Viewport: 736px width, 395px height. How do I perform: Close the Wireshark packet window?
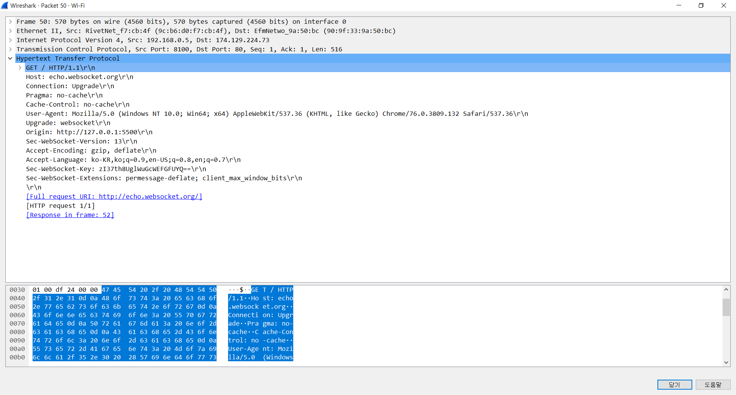click(x=724, y=5)
